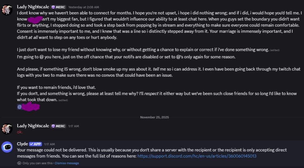The image size is (304, 168).
Task: Click the Lady Nightscale username above "ok."
Action: 33,126
